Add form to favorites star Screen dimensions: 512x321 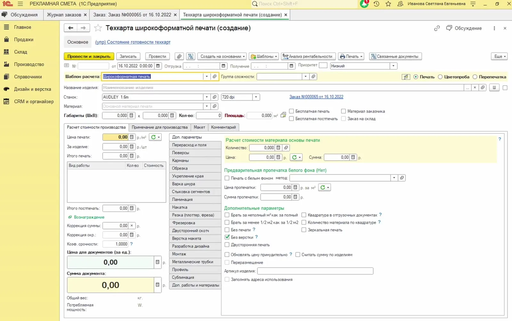click(x=98, y=28)
